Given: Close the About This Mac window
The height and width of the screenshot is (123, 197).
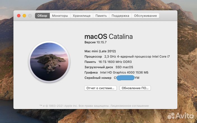Looking at the screenshot, I should [19, 16].
